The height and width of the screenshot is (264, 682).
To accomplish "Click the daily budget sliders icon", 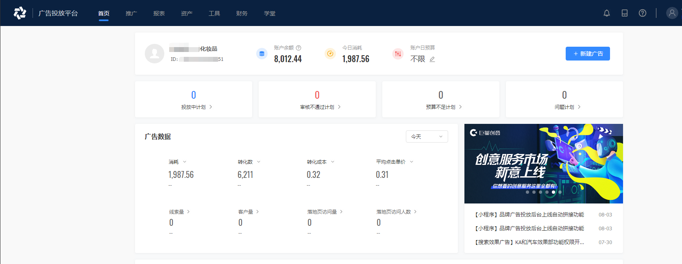I will 398,54.
